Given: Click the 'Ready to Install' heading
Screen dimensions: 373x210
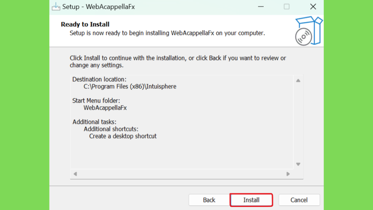Looking at the screenshot, I should click(85, 24).
